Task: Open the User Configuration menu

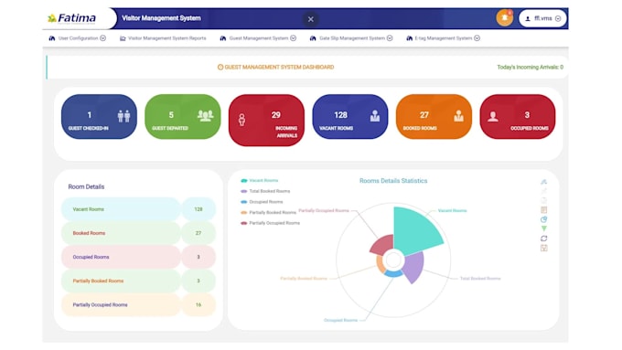Action: coord(78,38)
